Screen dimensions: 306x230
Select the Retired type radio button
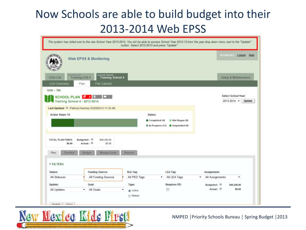[x=129, y=196]
